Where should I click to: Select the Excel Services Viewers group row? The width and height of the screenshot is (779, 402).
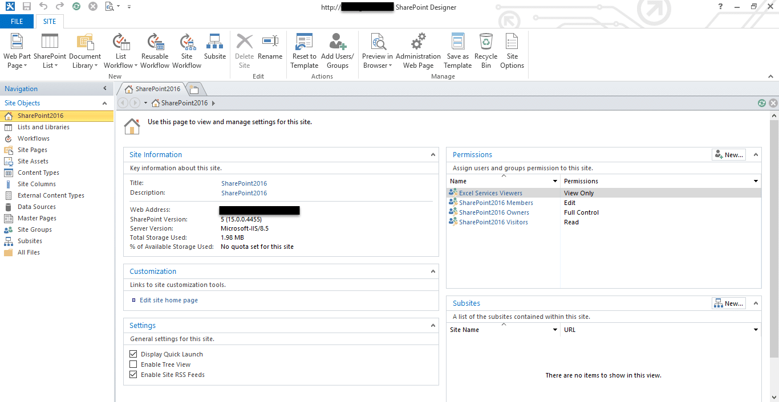click(604, 193)
